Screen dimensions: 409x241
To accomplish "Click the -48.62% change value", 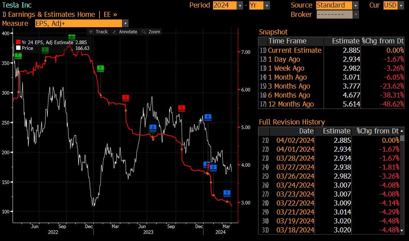I will pyautogui.click(x=391, y=104).
